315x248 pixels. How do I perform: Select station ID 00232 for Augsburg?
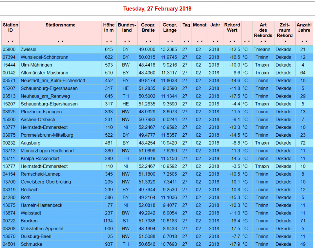[x=9, y=143]
